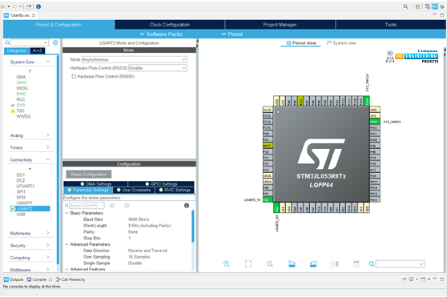Toggle Hardware Flow Control (RS485) checkbox
The height and width of the screenshot is (297, 447).
point(74,76)
